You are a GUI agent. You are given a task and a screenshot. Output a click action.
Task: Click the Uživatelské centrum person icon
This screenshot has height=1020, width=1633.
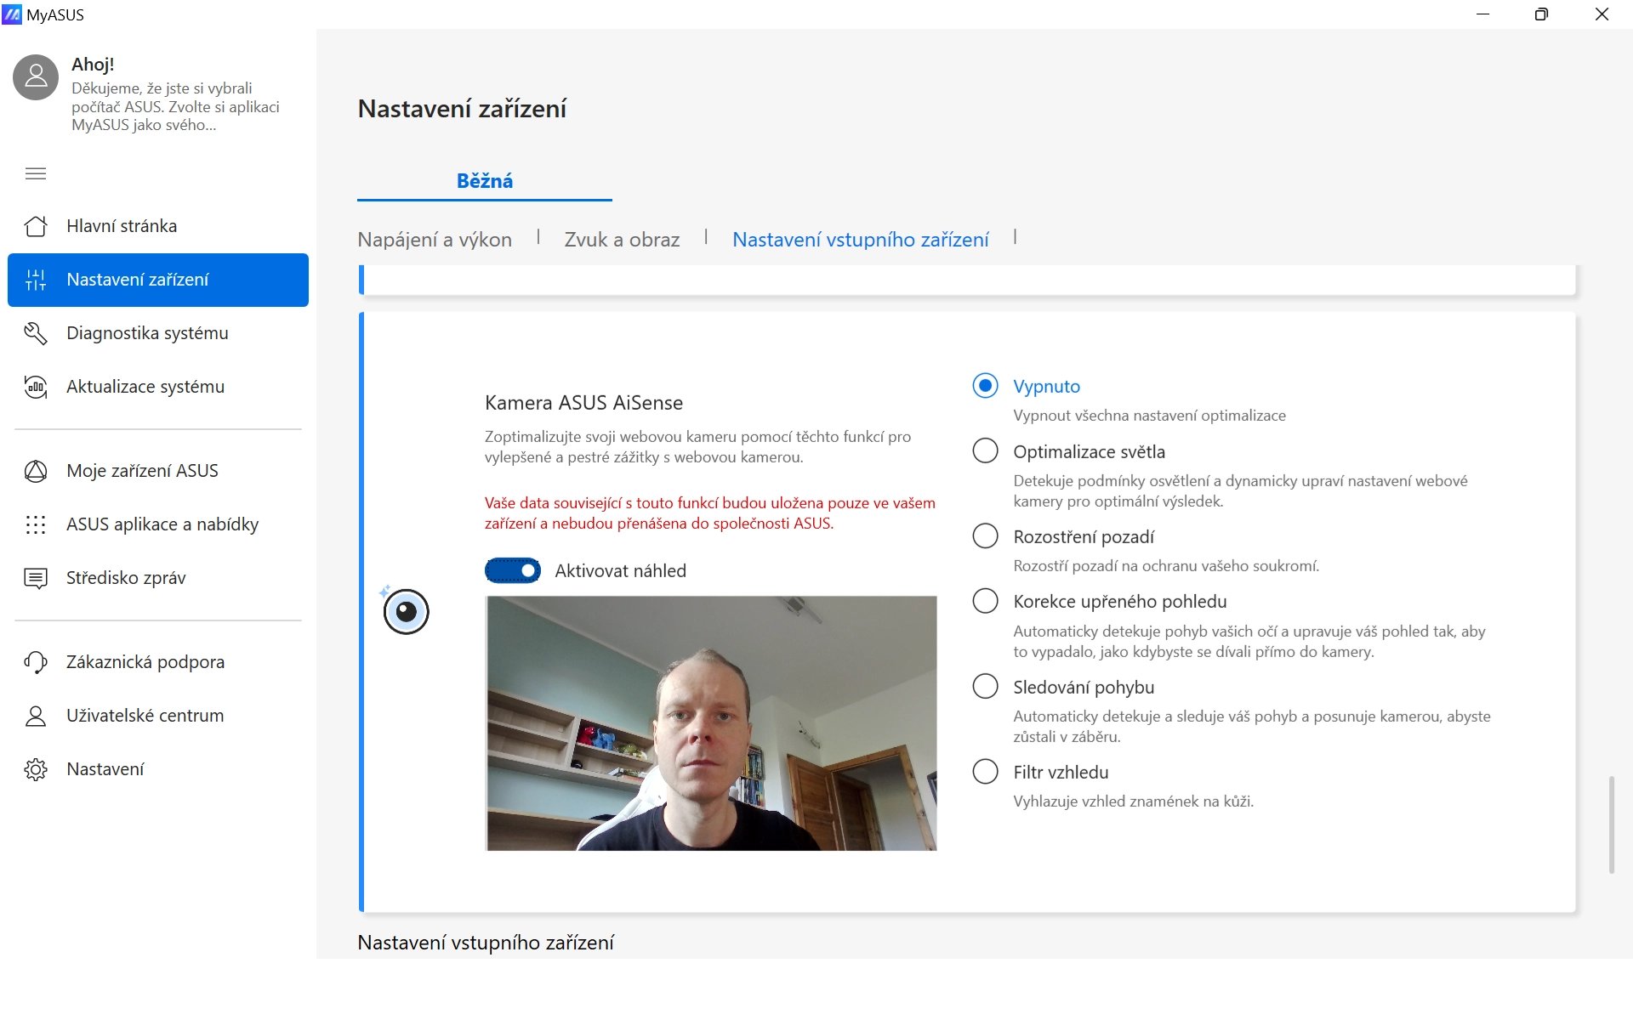36,716
